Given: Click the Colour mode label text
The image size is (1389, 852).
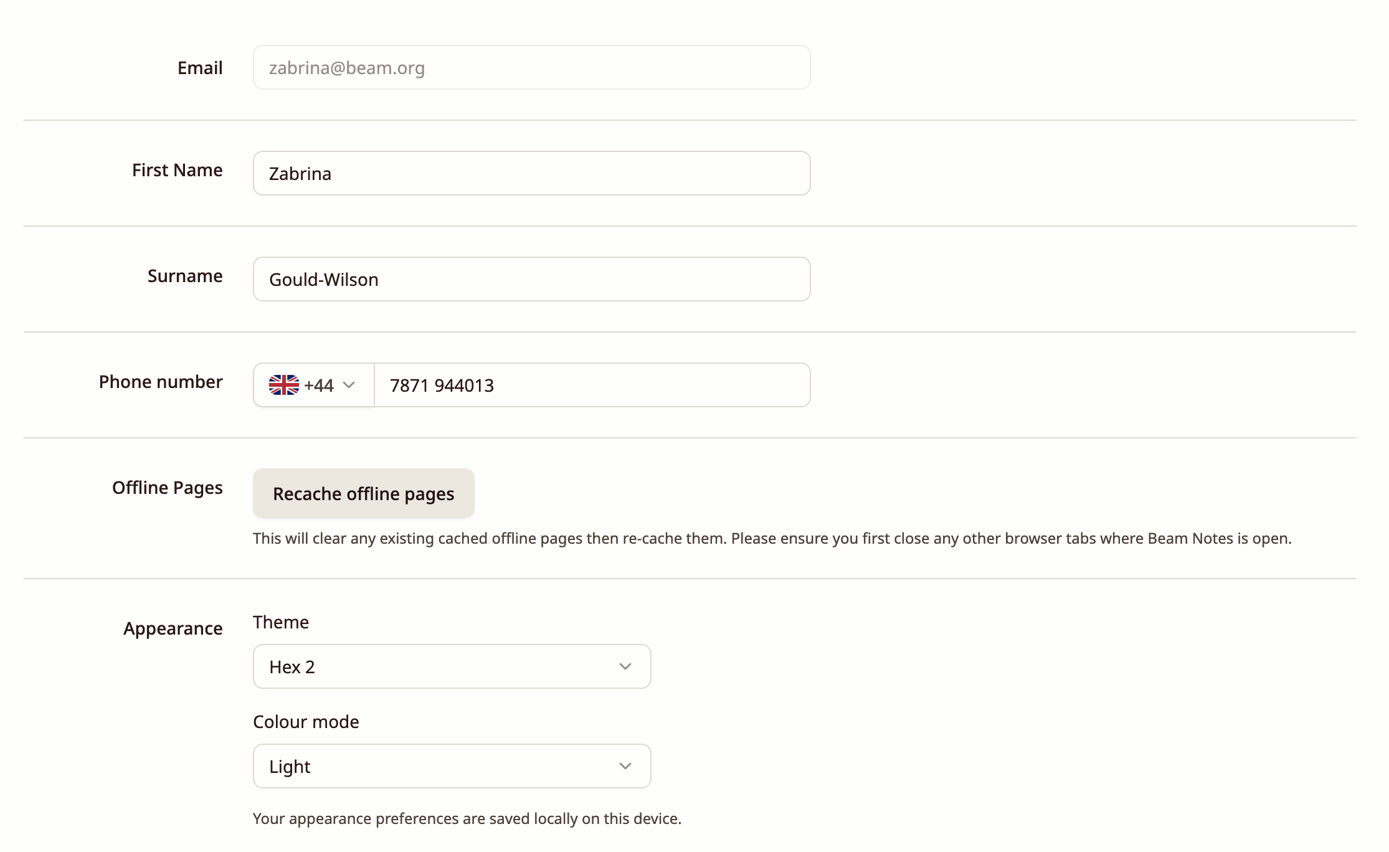Looking at the screenshot, I should click(x=306, y=722).
